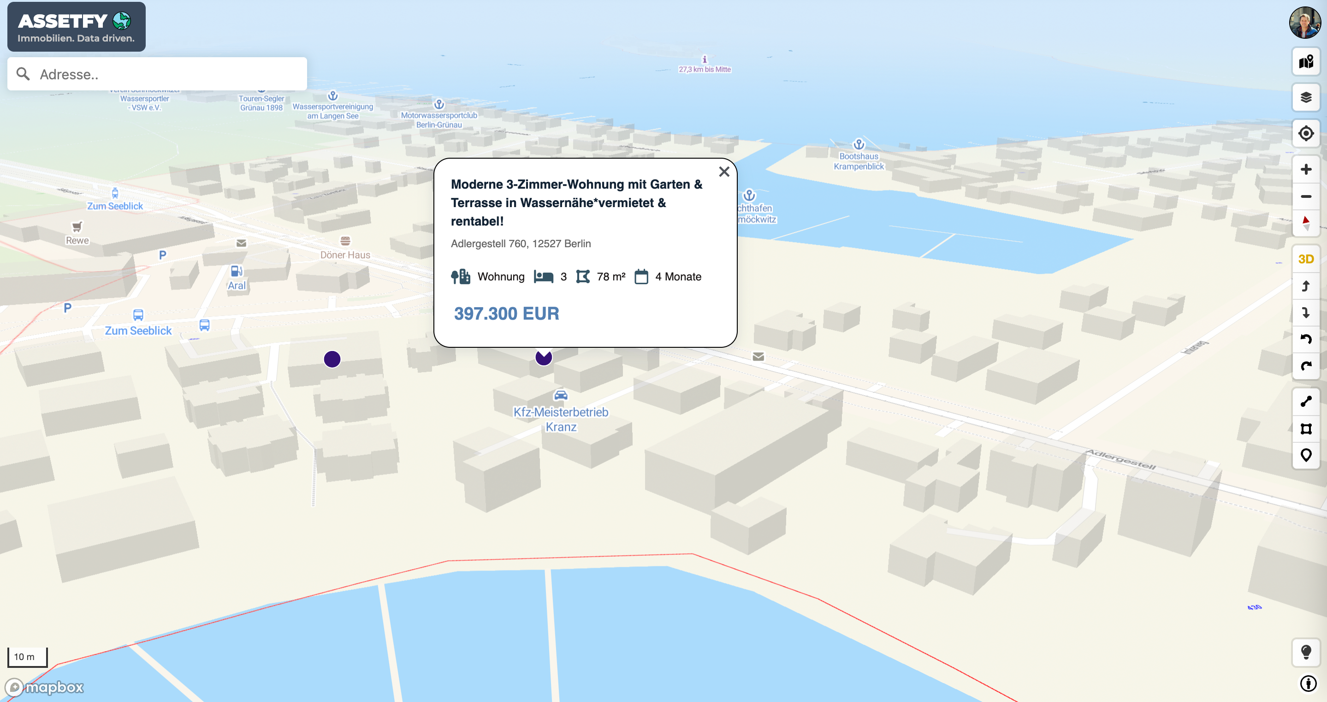Open the map style picker icon

(1306, 63)
